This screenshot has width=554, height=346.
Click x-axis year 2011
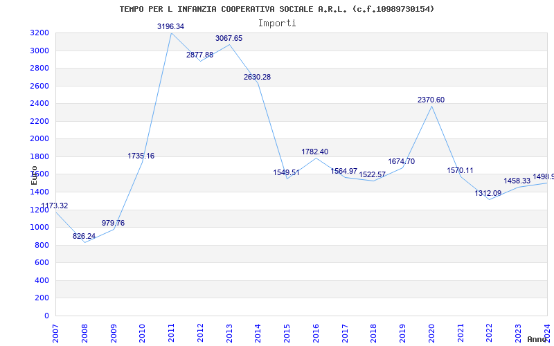tap(171, 334)
